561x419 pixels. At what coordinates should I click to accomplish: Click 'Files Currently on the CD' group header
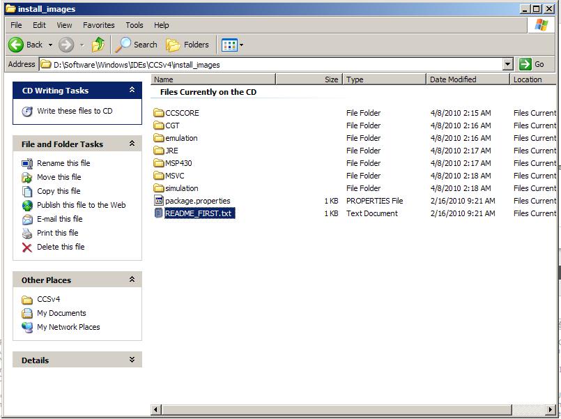coord(208,92)
